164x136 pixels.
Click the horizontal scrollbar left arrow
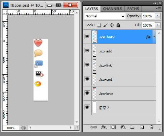pos(30,127)
